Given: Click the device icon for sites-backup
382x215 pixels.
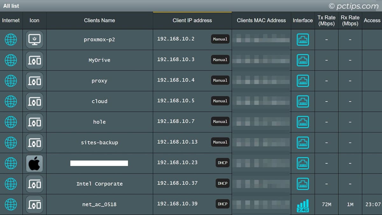Looking at the screenshot, I should pyautogui.click(x=34, y=143).
